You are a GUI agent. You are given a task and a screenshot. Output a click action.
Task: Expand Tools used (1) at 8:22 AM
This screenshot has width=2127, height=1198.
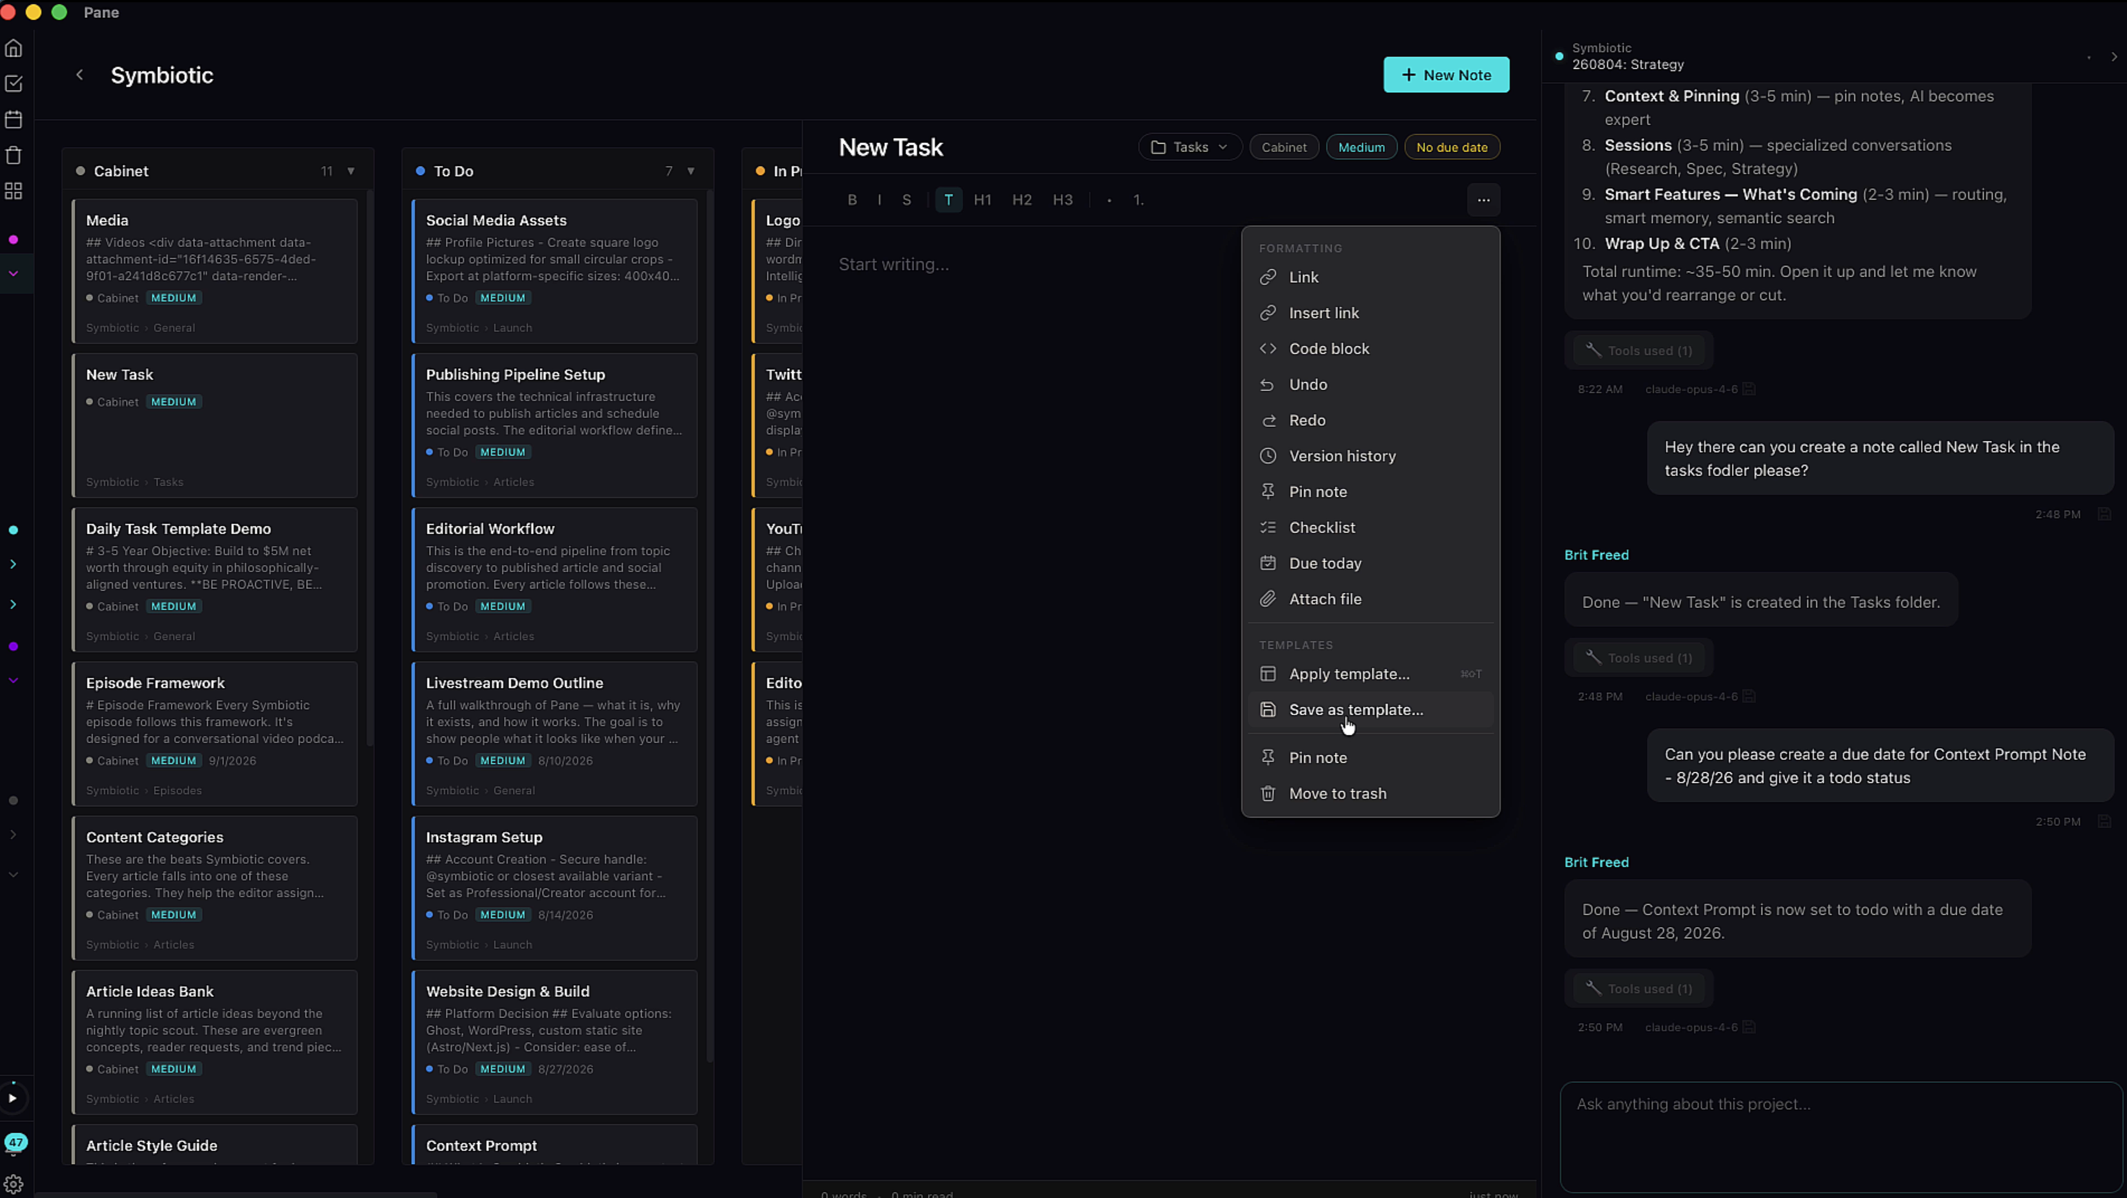(x=1638, y=351)
